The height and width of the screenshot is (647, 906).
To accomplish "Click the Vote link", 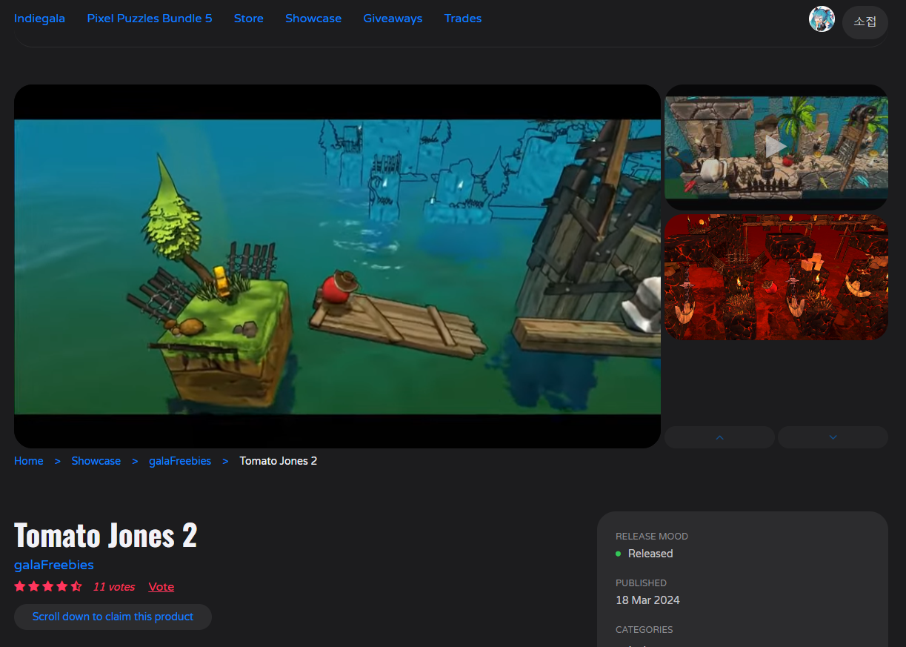I will pos(161,587).
